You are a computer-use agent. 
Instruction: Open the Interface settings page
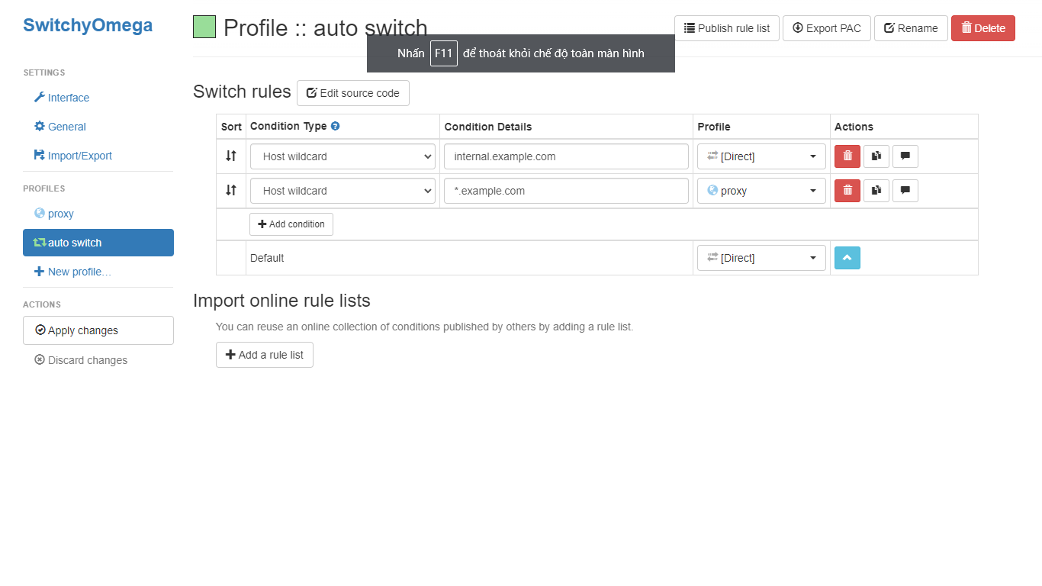tap(68, 98)
